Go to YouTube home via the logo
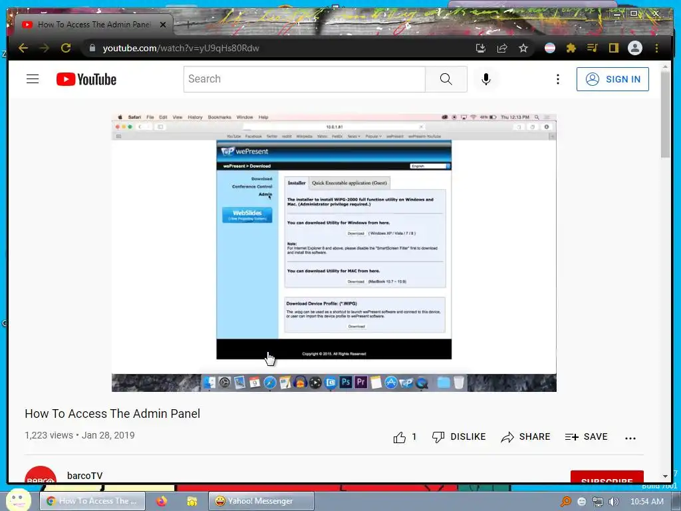 (86, 79)
